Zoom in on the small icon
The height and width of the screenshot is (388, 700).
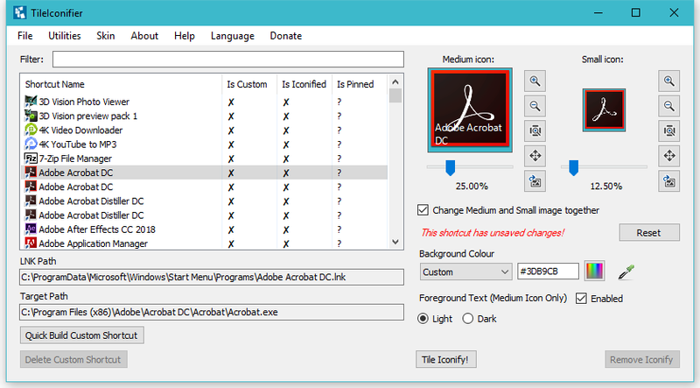[x=668, y=81]
